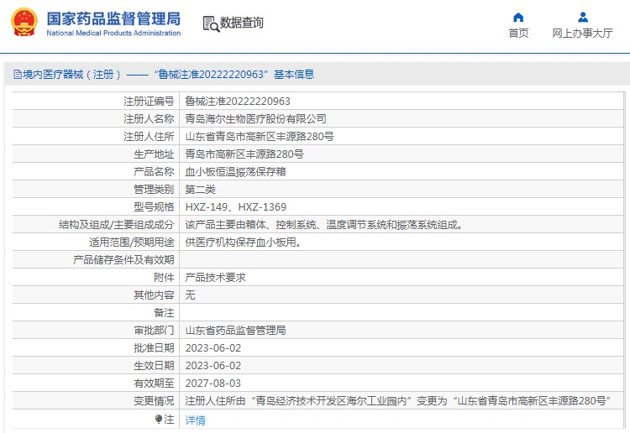The width and height of the screenshot is (630, 433).
Task: Click the 产品技术要求 attachment cell
Action: tap(215, 277)
